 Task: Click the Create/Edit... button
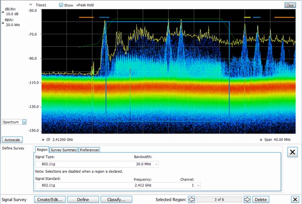click(49, 199)
